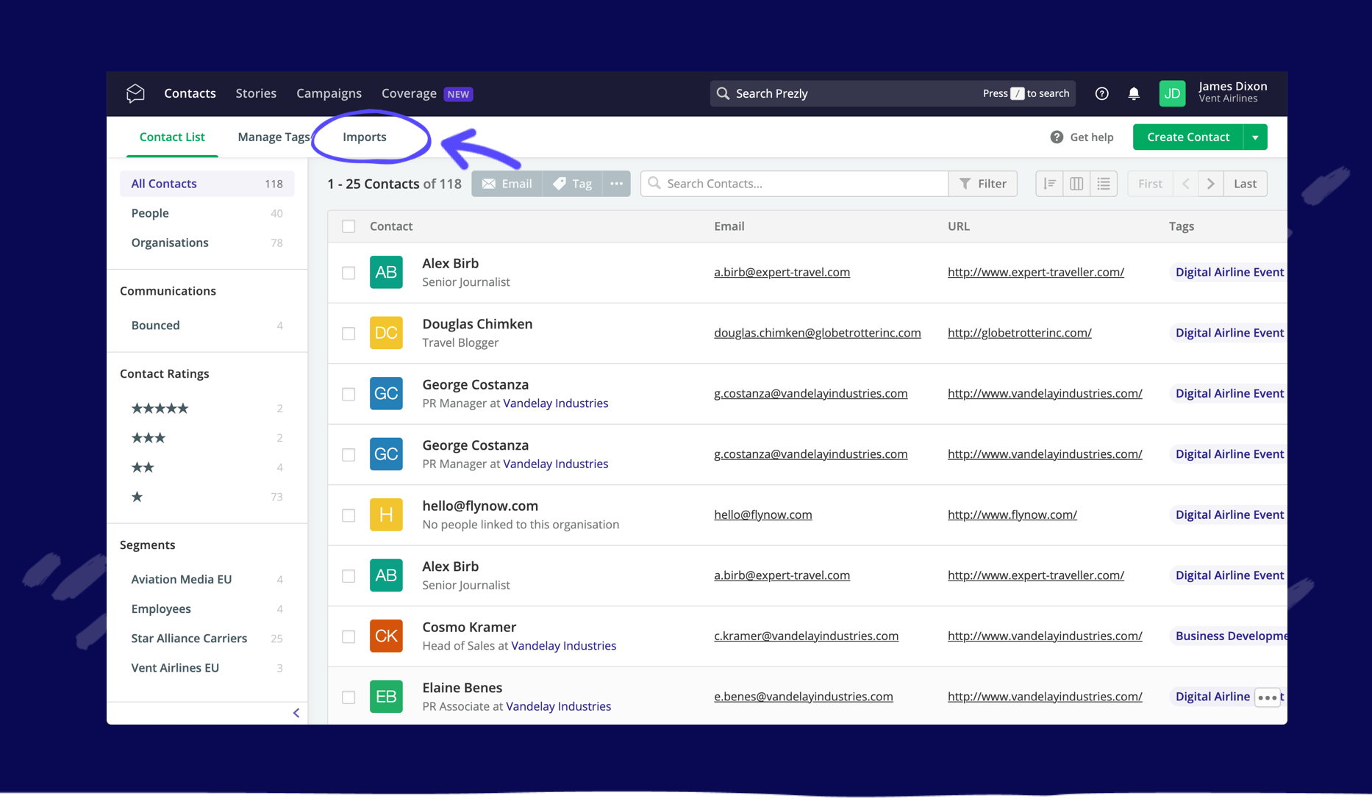Jump to the First page
Image resolution: width=1372 pixels, height=801 pixels.
click(x=1150, y=184)
